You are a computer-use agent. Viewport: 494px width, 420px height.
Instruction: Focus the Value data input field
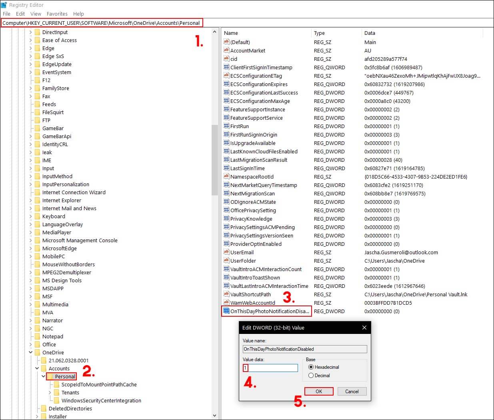[x=270, y=368]
